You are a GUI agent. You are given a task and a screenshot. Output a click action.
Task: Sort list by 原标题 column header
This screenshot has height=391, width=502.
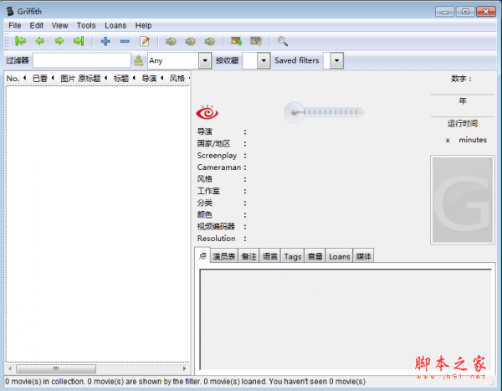coord(92,78)
